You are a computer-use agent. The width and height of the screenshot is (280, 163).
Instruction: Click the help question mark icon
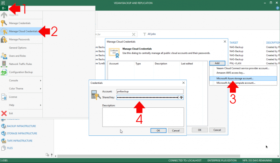[277, 8]
